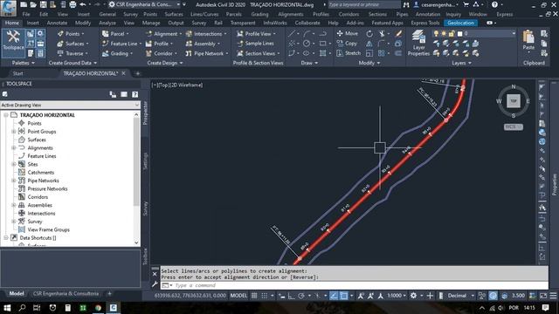Expand the Point Groups tree node
The height and width of the screenshot is (314, 559).
(14, 132)
